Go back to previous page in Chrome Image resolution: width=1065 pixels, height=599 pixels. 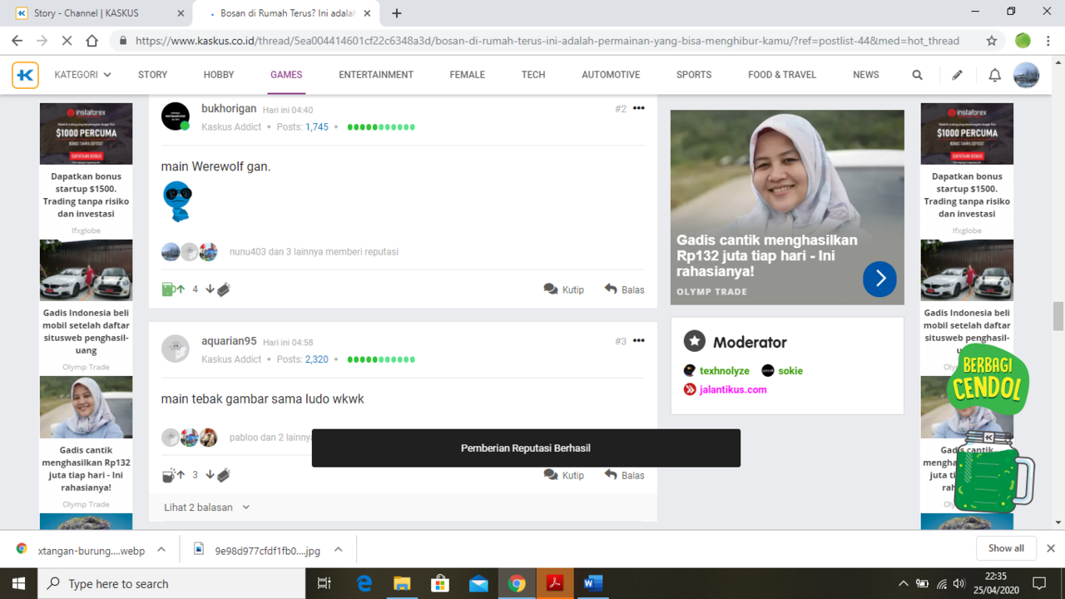click(x=17, y=41)
